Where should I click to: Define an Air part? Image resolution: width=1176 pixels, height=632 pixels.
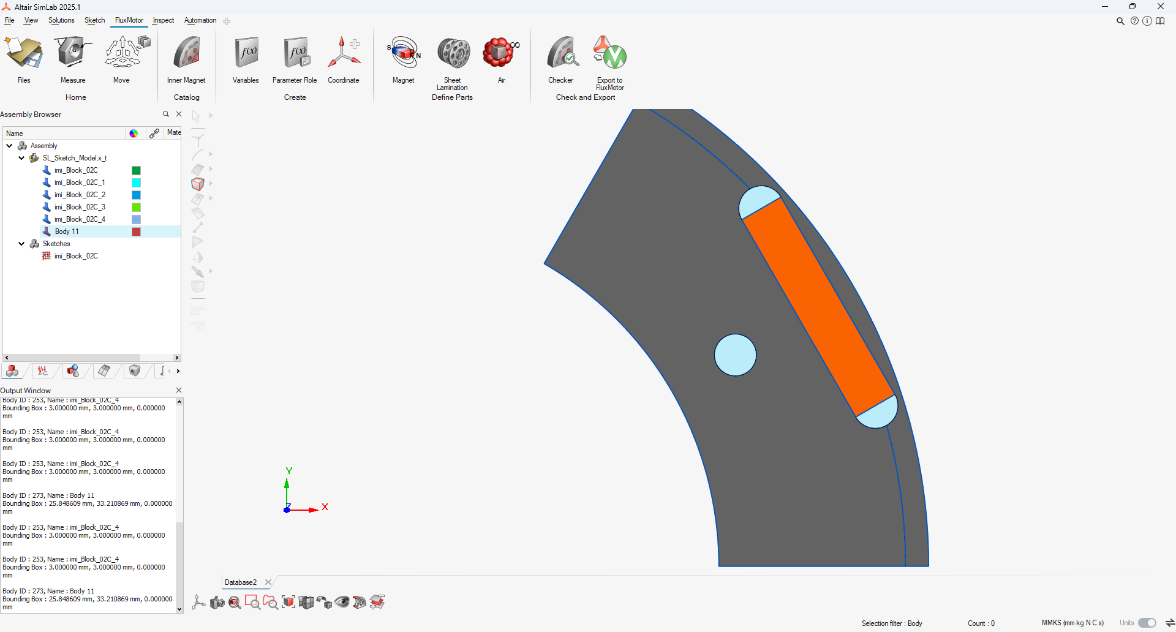502,59
